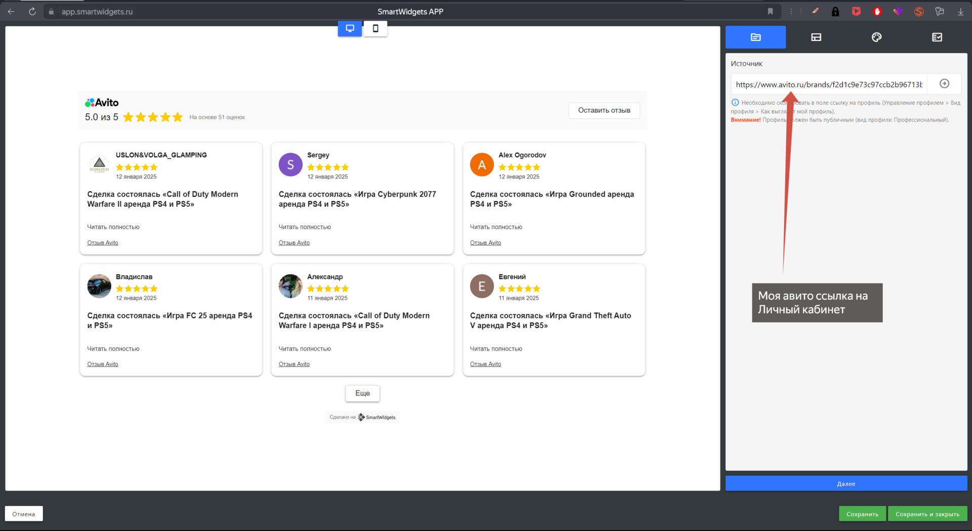Viewport: 972px width, 531px height.
Task: Open Читать полностью in Владислав review
Action: coord(113,349)
